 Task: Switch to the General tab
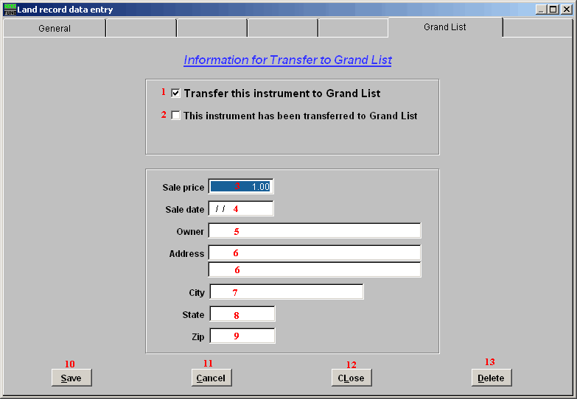pyautogui.click(x=55, y=29)
